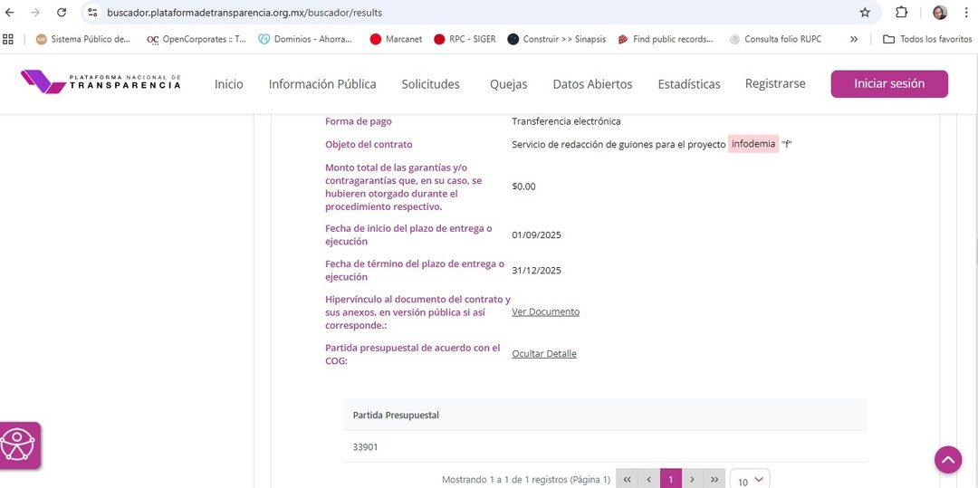Open the RPC - SIGER bookmark
The width and height of the screenshot is (978, 488).
coord(465,39)
